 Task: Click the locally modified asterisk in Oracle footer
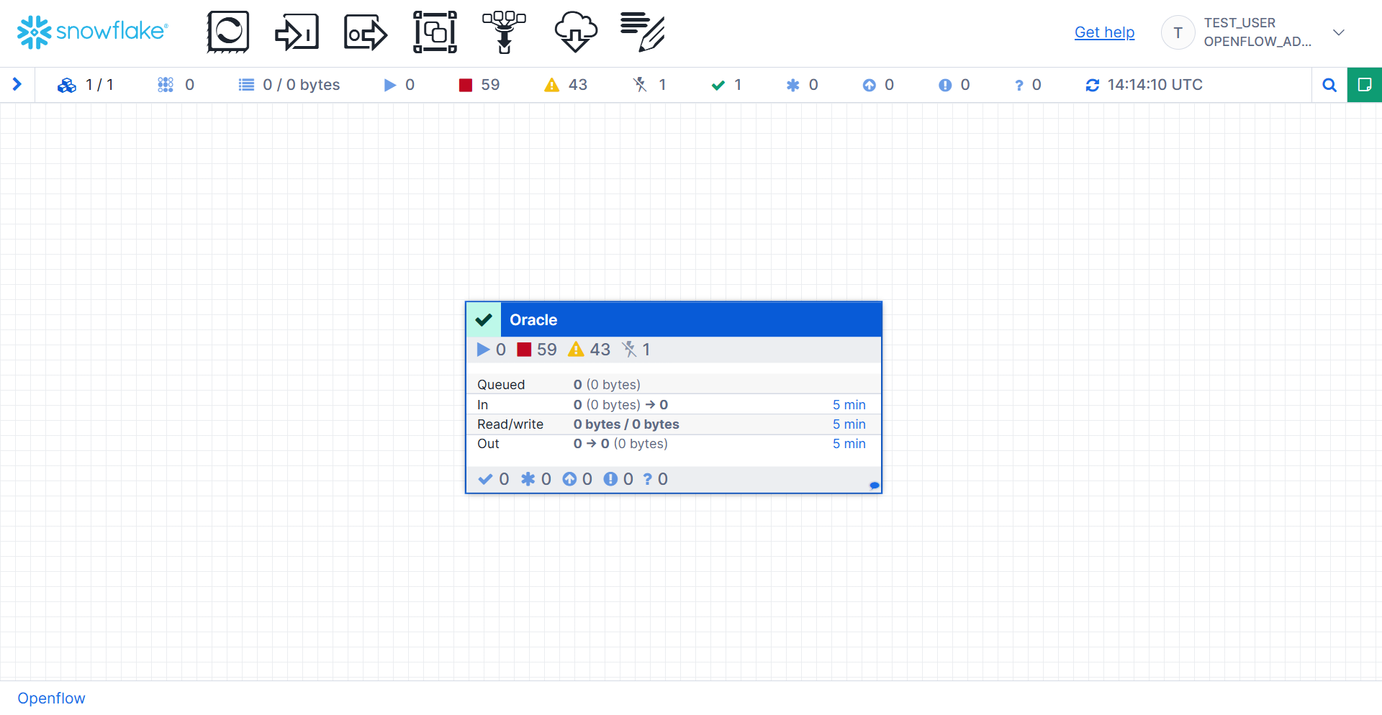coord(528,479)
